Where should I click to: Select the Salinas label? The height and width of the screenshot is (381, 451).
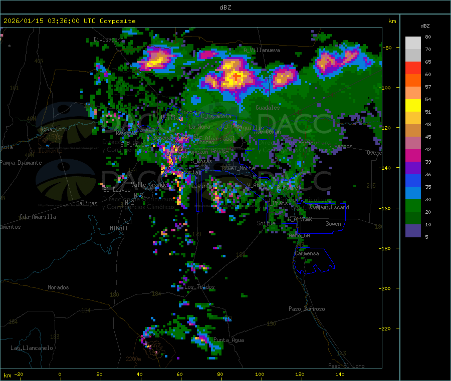(x=87, y=203)
